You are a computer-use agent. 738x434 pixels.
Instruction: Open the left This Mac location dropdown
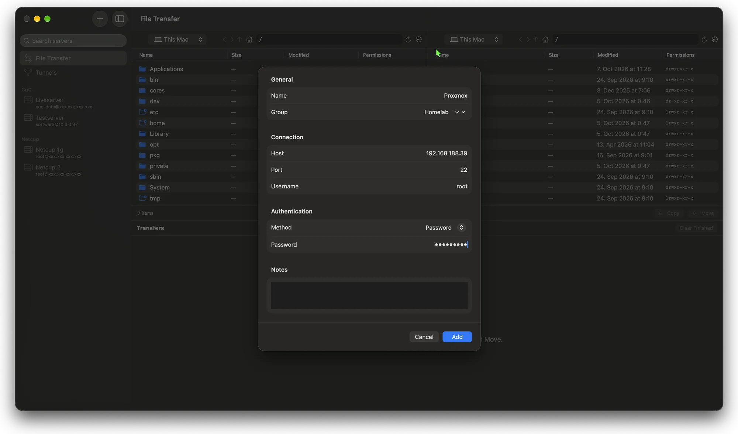(x=178, y=40)
